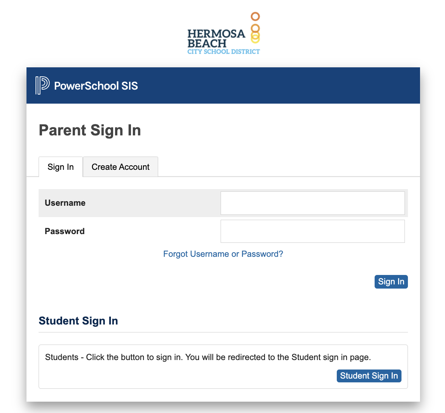Click the Parent Sign In heading
Viewport: 445px width, 413px height.
[90, 130]
